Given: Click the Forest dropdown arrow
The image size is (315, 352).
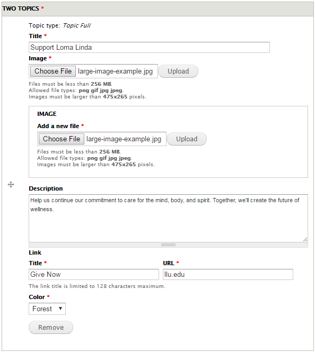Looking at the screenshot, I should pos(60,309).
